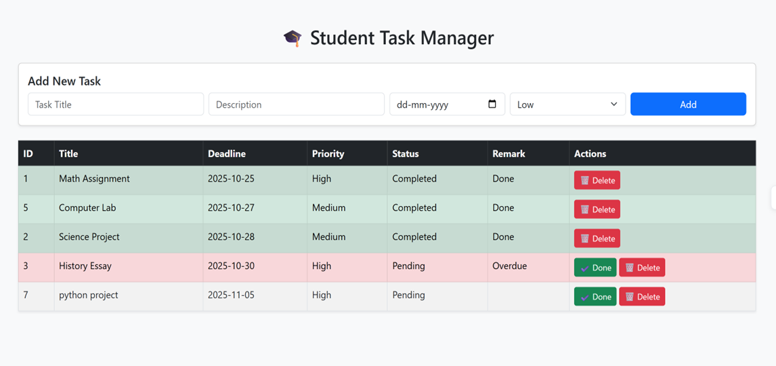Delete the Science Project task
The width and height of the screenshot is (776, 366).
tap(597, 238)
